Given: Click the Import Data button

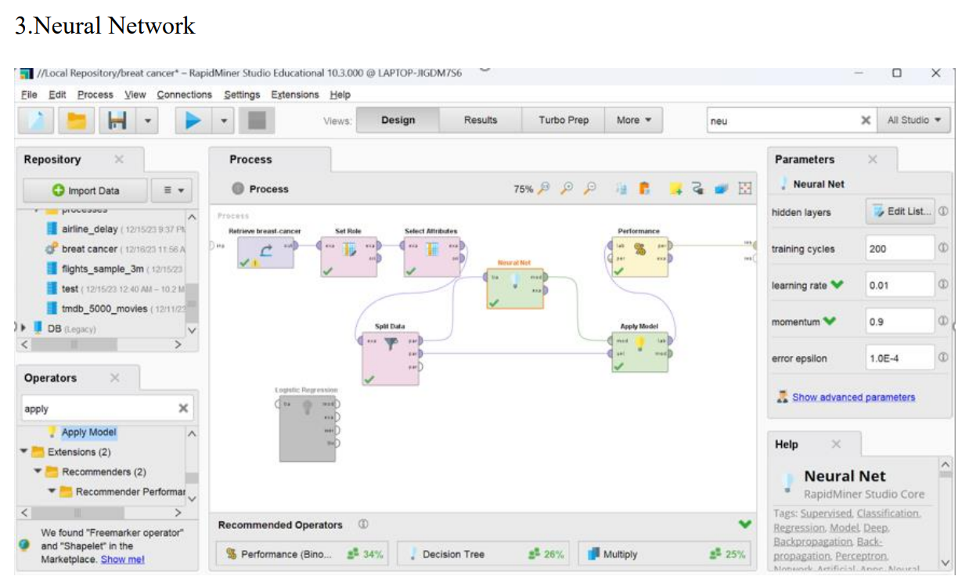Looking at the screenshot, I should [x=85, y=190].
